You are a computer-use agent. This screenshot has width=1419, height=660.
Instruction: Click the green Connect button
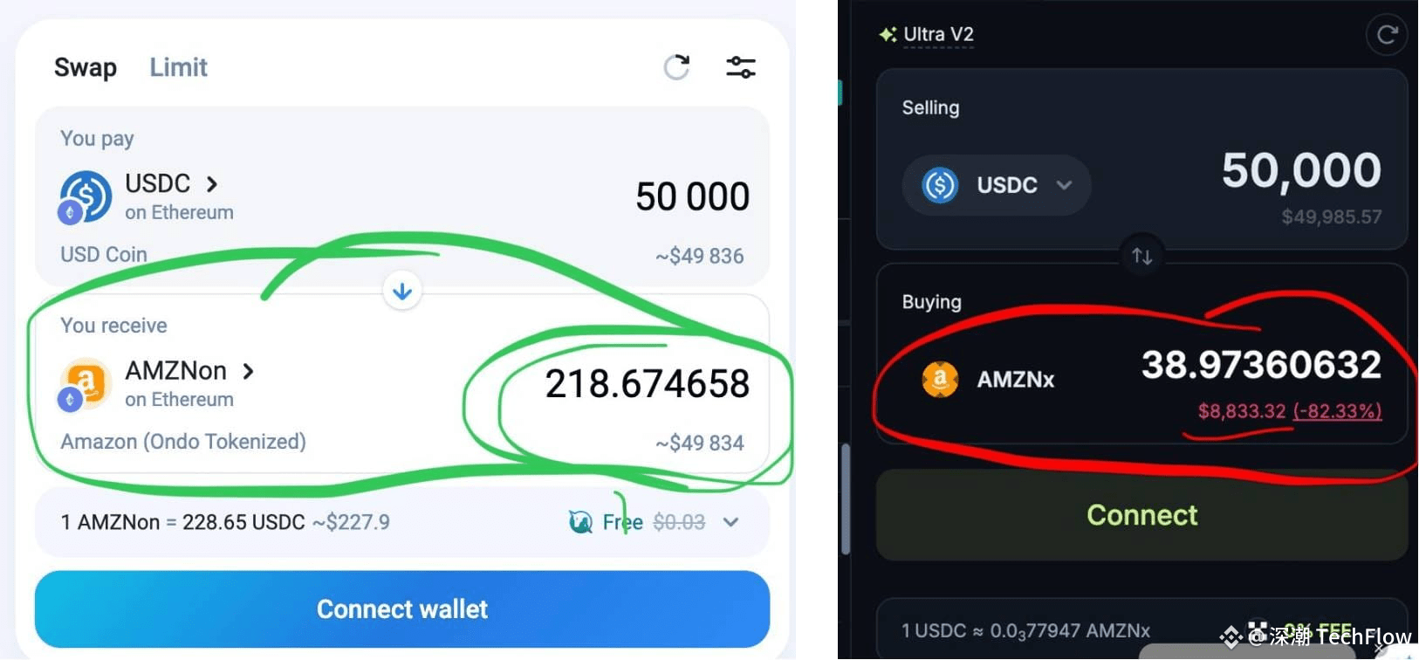tap(1141, 515)
